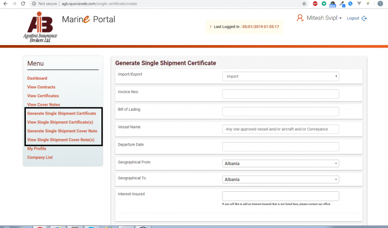
Task: Open Dashboard from the side menu
Action: click(x=37, y=78)
